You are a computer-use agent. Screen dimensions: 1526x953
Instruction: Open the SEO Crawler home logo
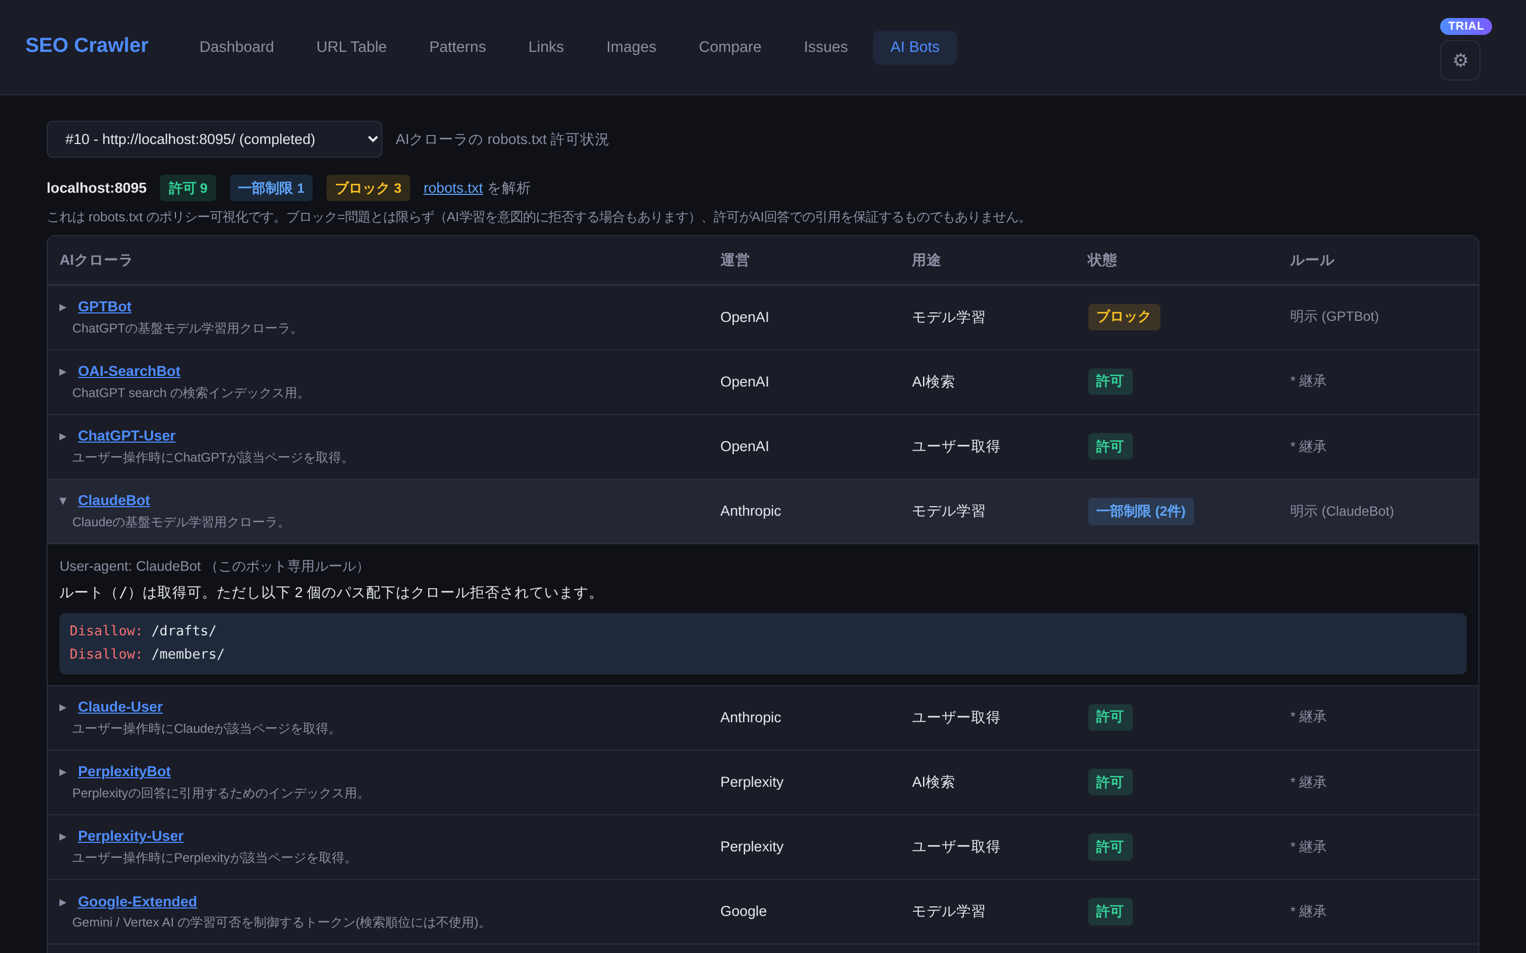coord(87,46)
